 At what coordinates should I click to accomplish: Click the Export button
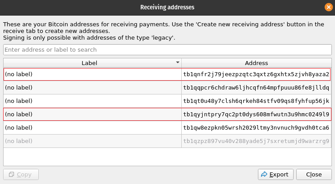pos(275,175)
